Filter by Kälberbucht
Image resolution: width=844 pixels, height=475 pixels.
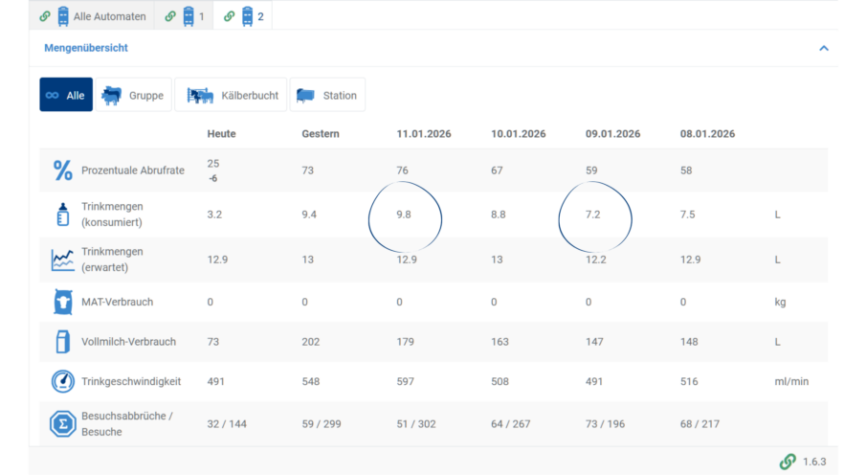(x=233, y=95)
